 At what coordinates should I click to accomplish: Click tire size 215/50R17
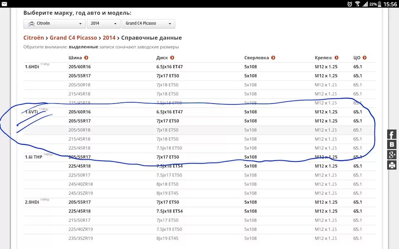point(79,220)
